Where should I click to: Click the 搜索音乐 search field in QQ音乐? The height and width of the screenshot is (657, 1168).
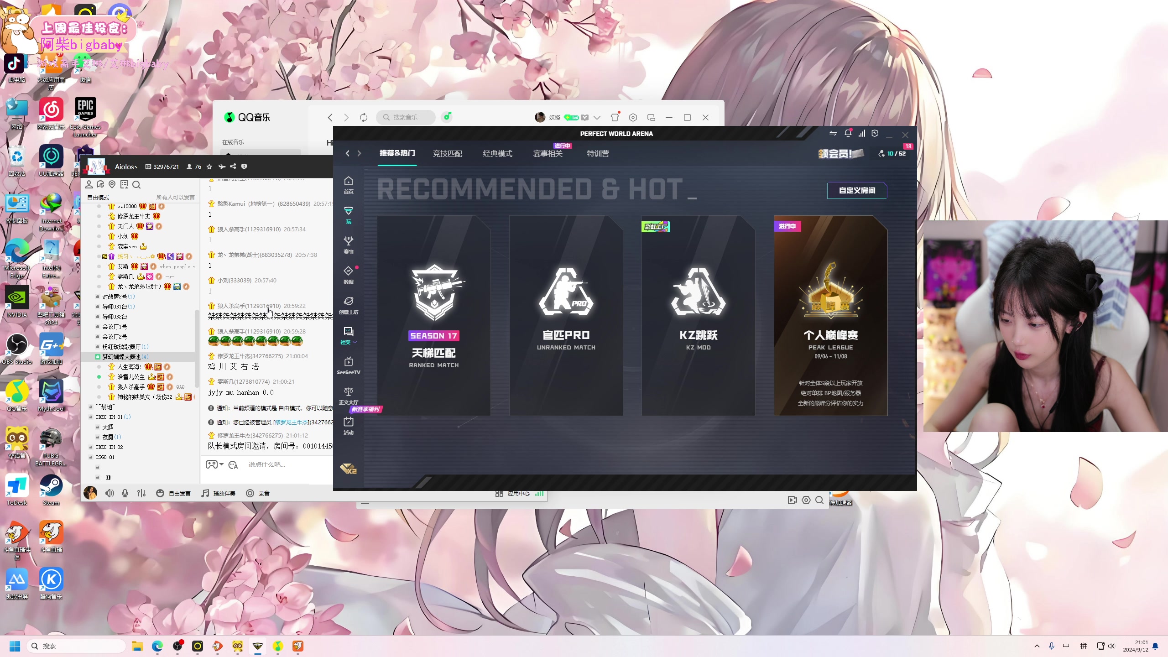point(406,117)
